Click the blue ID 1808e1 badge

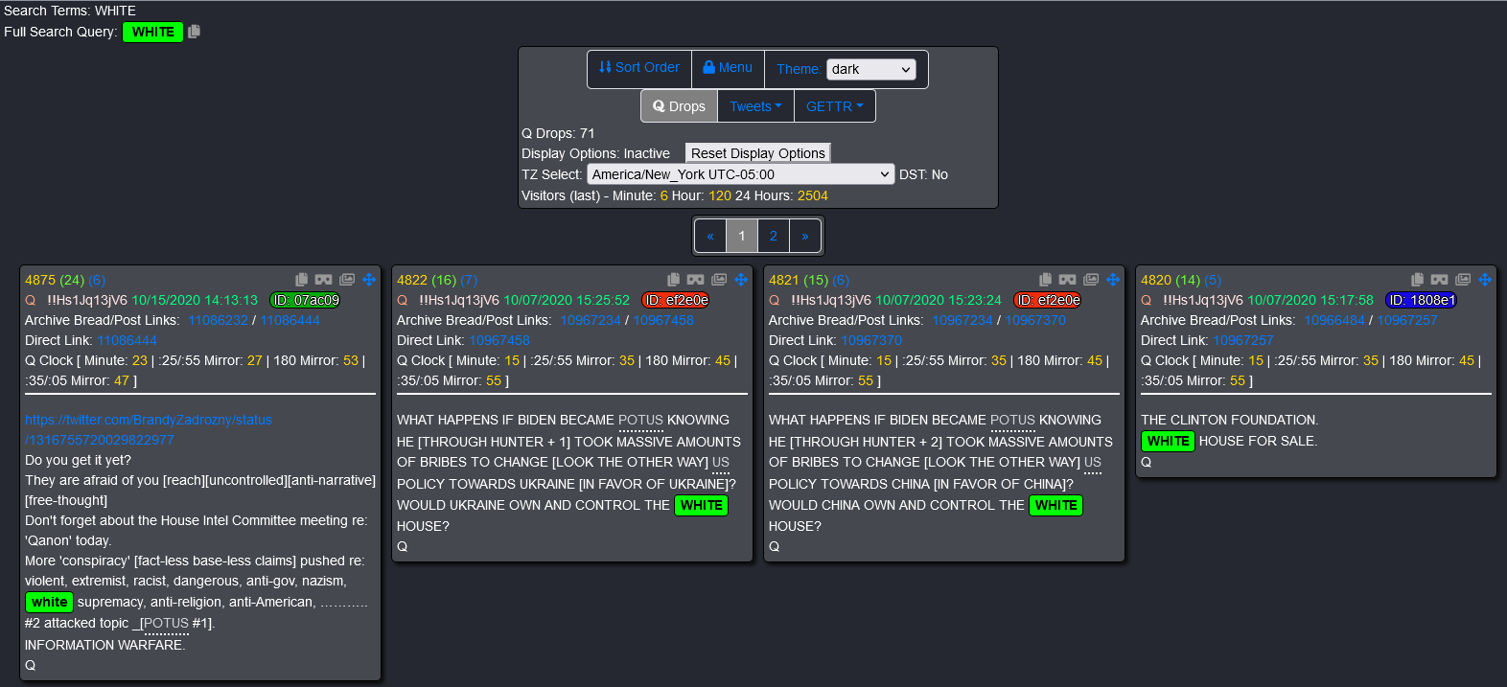(1422, 300)
